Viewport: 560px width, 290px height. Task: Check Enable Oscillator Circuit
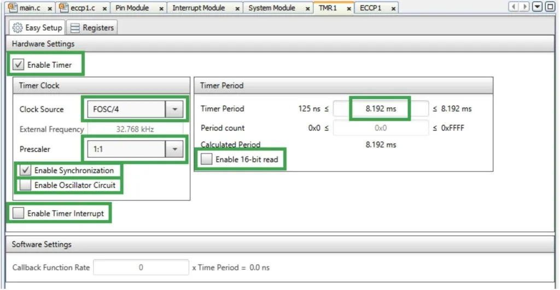(25, 185)
